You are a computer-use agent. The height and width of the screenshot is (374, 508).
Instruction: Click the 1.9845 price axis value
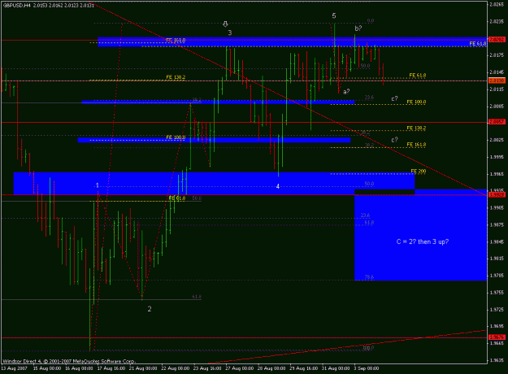(x=497, y=241)
